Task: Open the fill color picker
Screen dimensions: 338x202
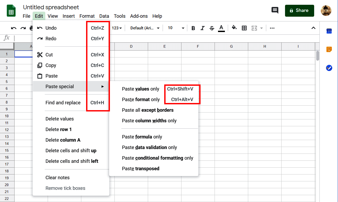Action: tap(234, 28)
